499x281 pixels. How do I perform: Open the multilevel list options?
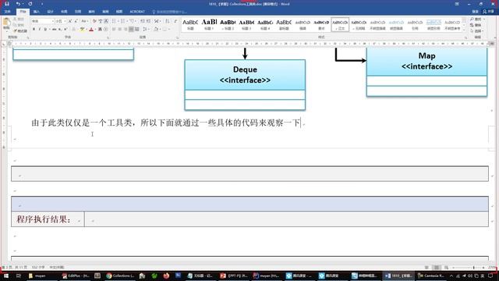tap(133, 21)
